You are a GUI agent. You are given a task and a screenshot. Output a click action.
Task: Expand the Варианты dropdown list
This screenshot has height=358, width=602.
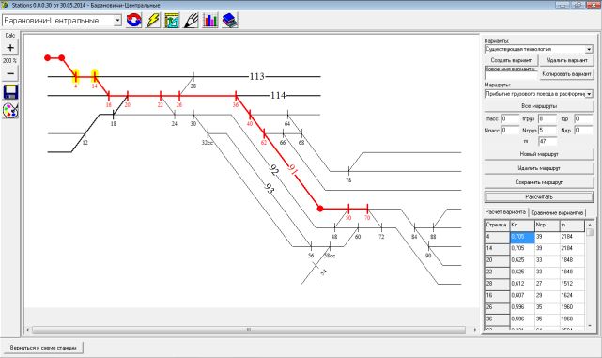[x=589, y=50]
